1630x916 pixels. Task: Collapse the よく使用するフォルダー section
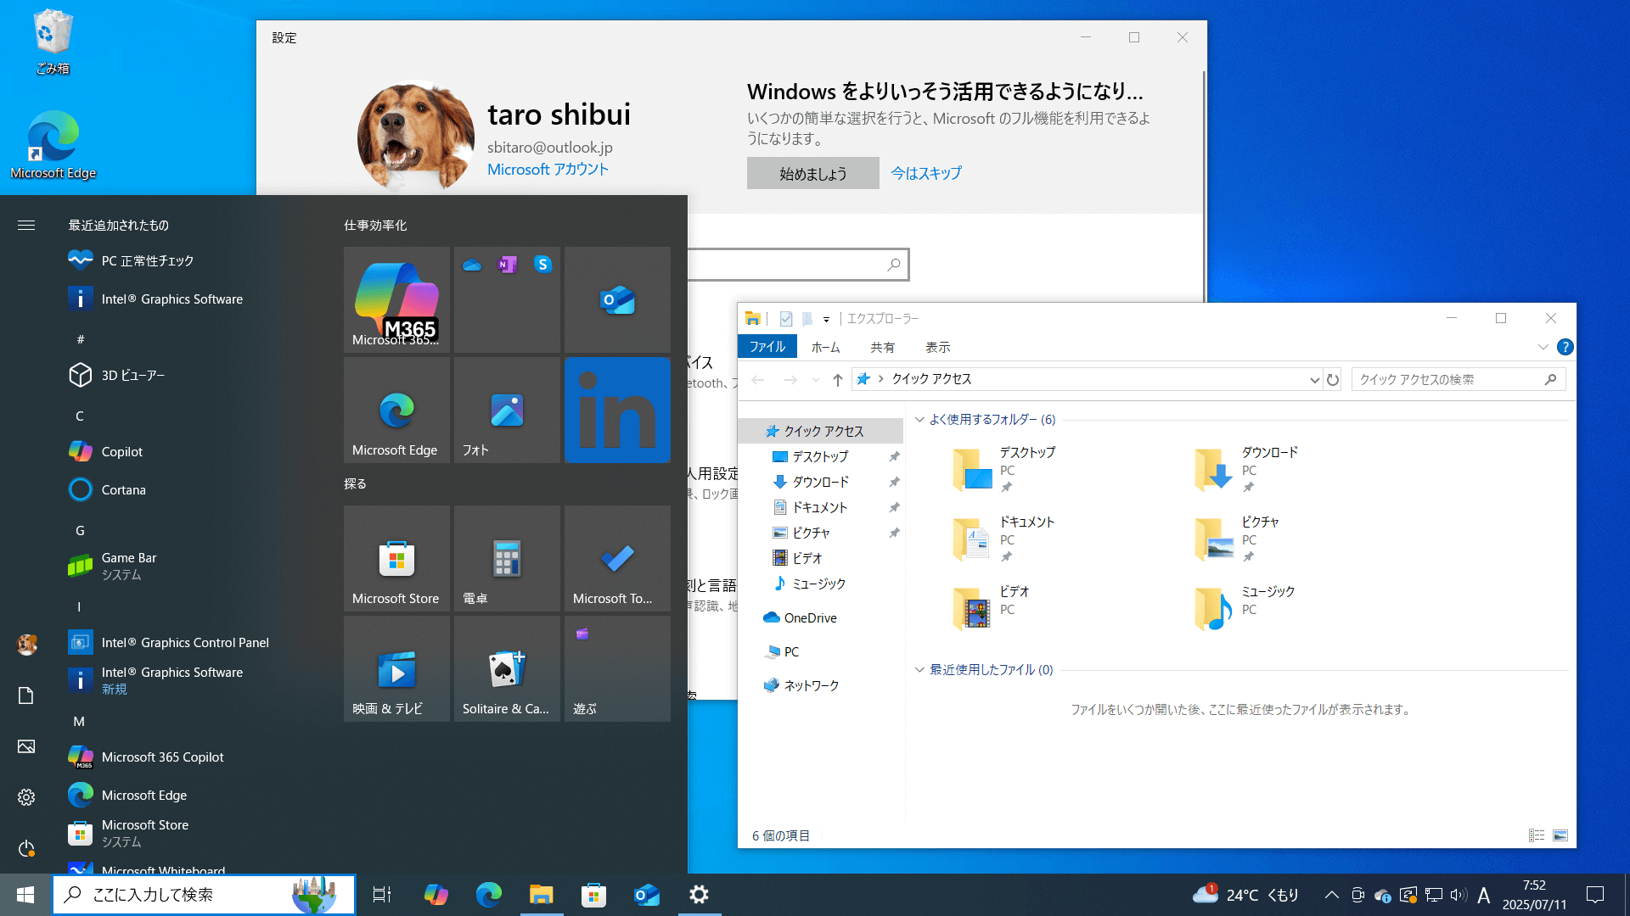click(x=919, y=419)
